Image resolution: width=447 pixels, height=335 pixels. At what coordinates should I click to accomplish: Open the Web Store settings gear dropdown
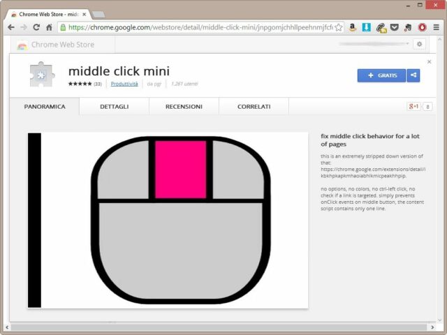(419, 44)
